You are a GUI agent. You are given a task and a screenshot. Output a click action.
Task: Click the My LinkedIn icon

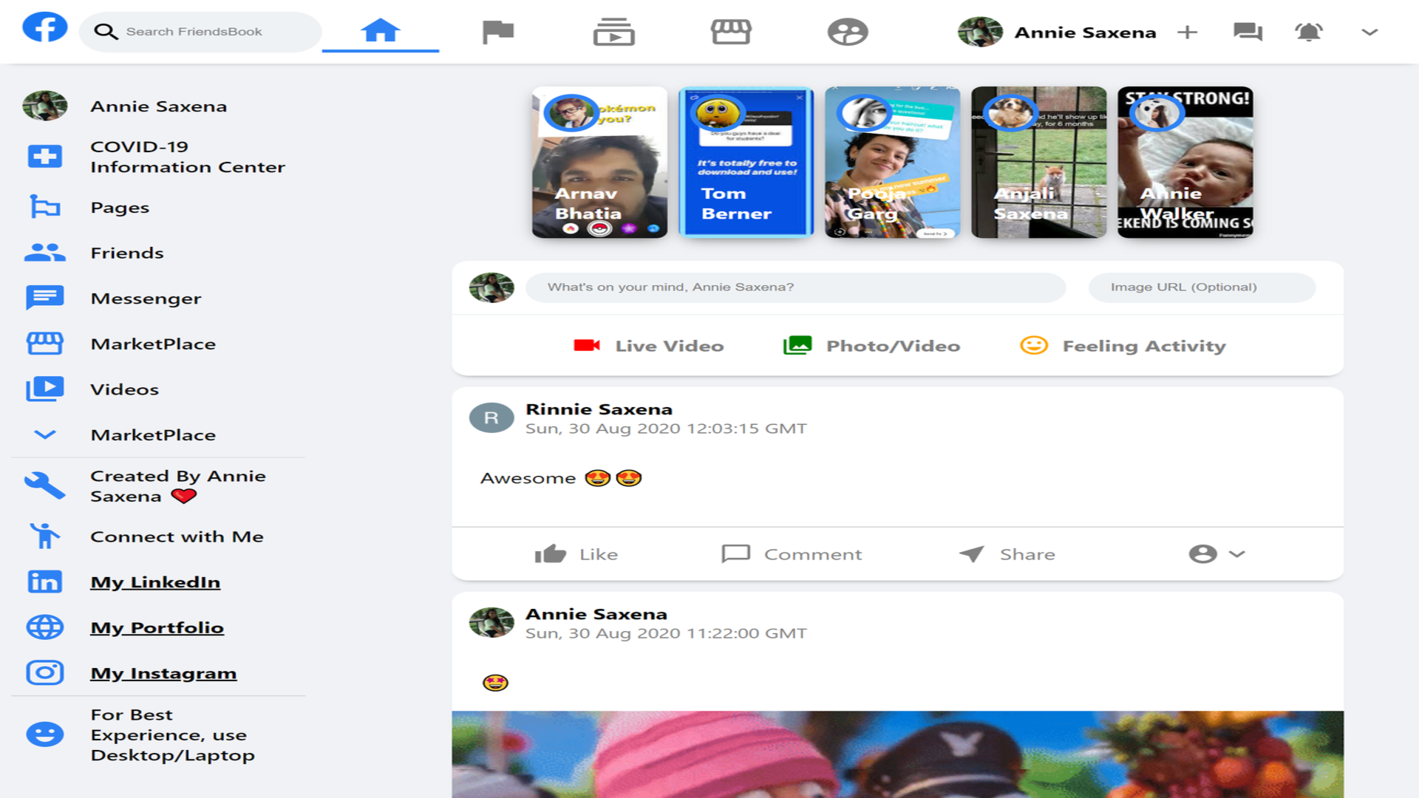pos(44,582)
